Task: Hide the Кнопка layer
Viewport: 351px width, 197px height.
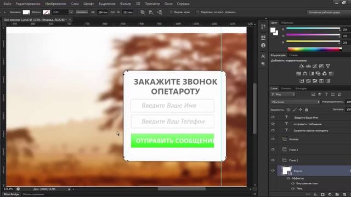Action: 273,139
